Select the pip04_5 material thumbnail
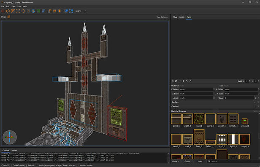Viewport: 260px width, 167px height. [x=176, y=119]
